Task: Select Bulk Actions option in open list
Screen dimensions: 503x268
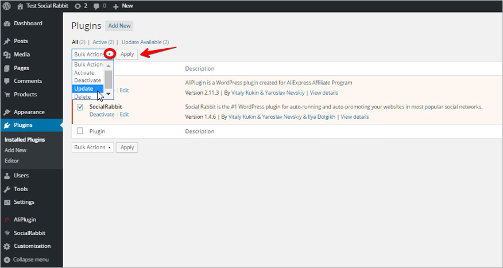Action: [88, 64]
